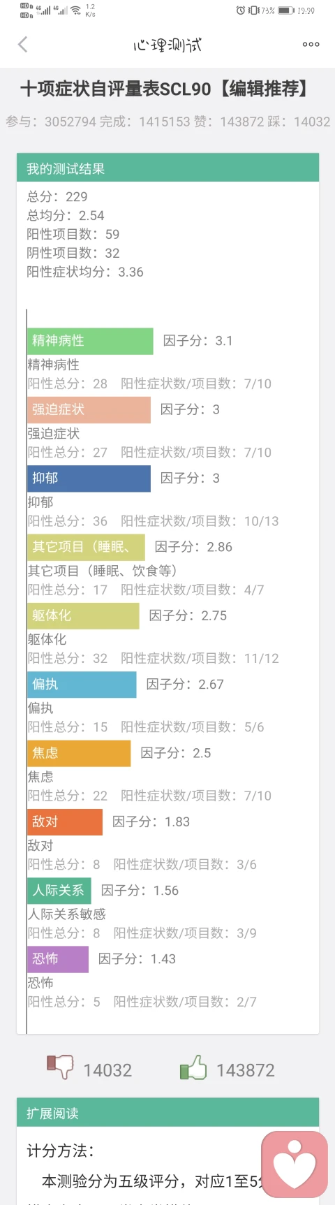Tap the battery indicator in status bar

tap(286, 10)
